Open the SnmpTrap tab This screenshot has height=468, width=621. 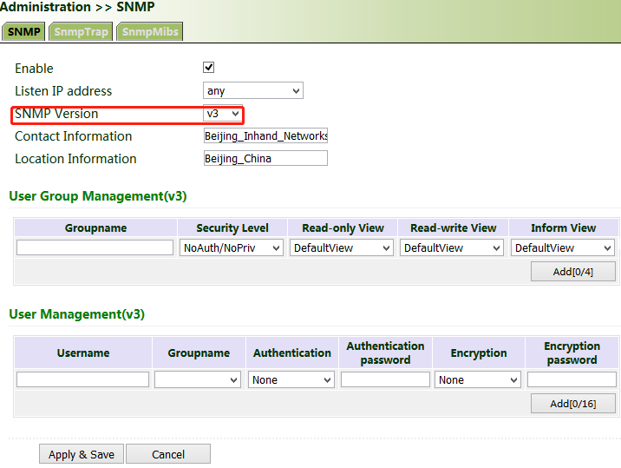point(81,32)
